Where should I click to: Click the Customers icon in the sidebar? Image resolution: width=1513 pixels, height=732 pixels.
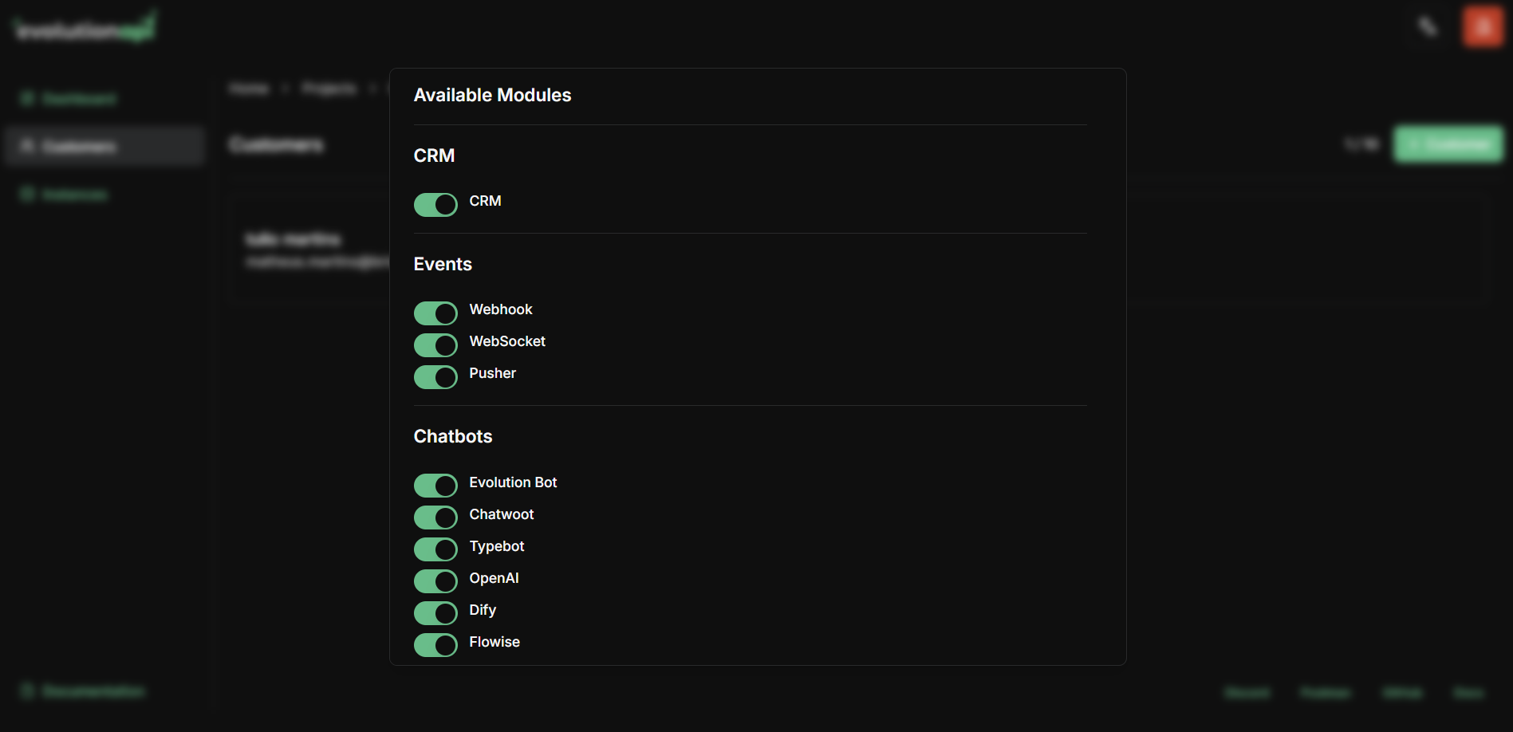[x=28, y=146]
